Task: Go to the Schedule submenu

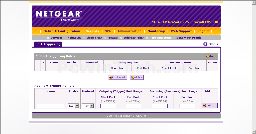Action: coord(74,38)
